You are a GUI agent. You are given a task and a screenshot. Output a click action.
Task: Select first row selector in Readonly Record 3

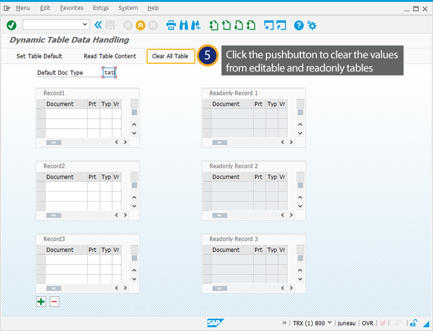207,259
